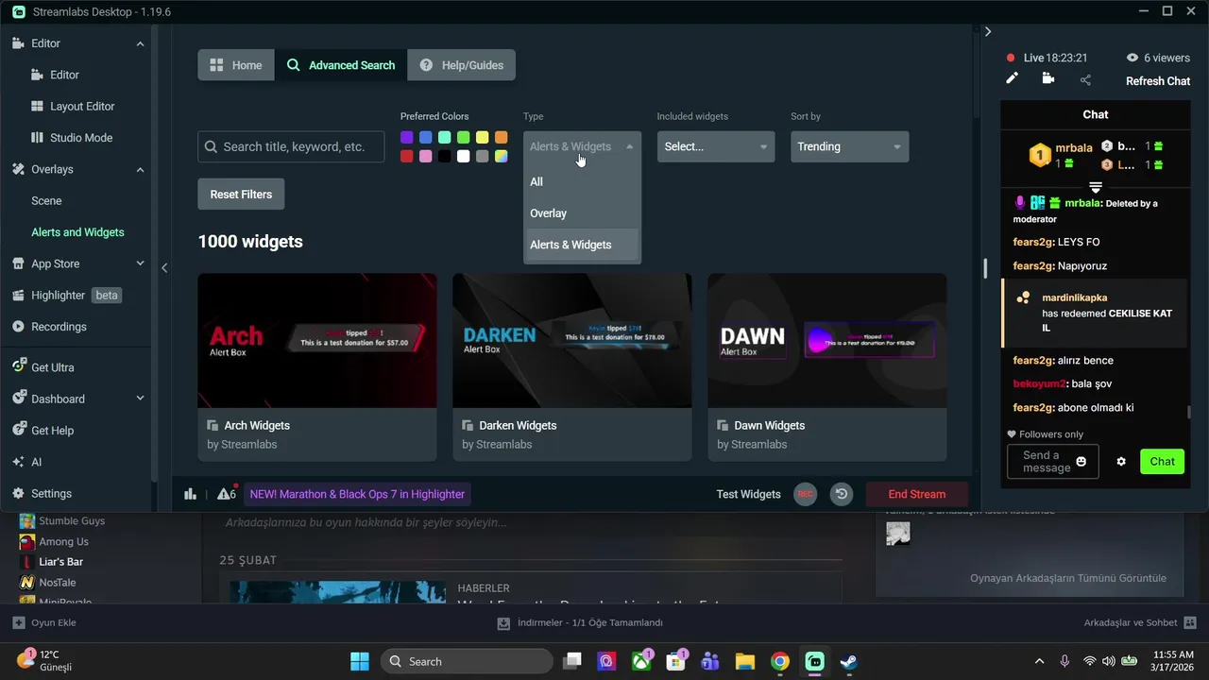Click Get Ultra in the sidebar
Viewport: 1209px width, 680px height.
pyautogui.click(x=43, y=367)
